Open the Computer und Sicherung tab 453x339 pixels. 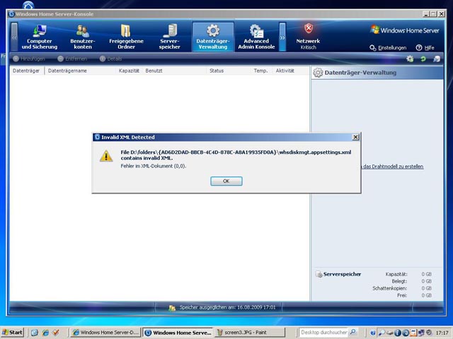point(40,37)
